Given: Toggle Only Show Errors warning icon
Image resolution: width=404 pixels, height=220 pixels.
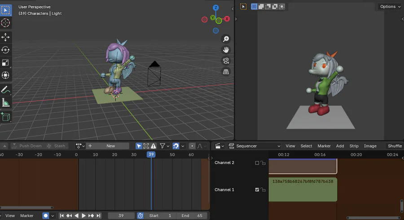Looking at the screenshot, I should 154,146.
